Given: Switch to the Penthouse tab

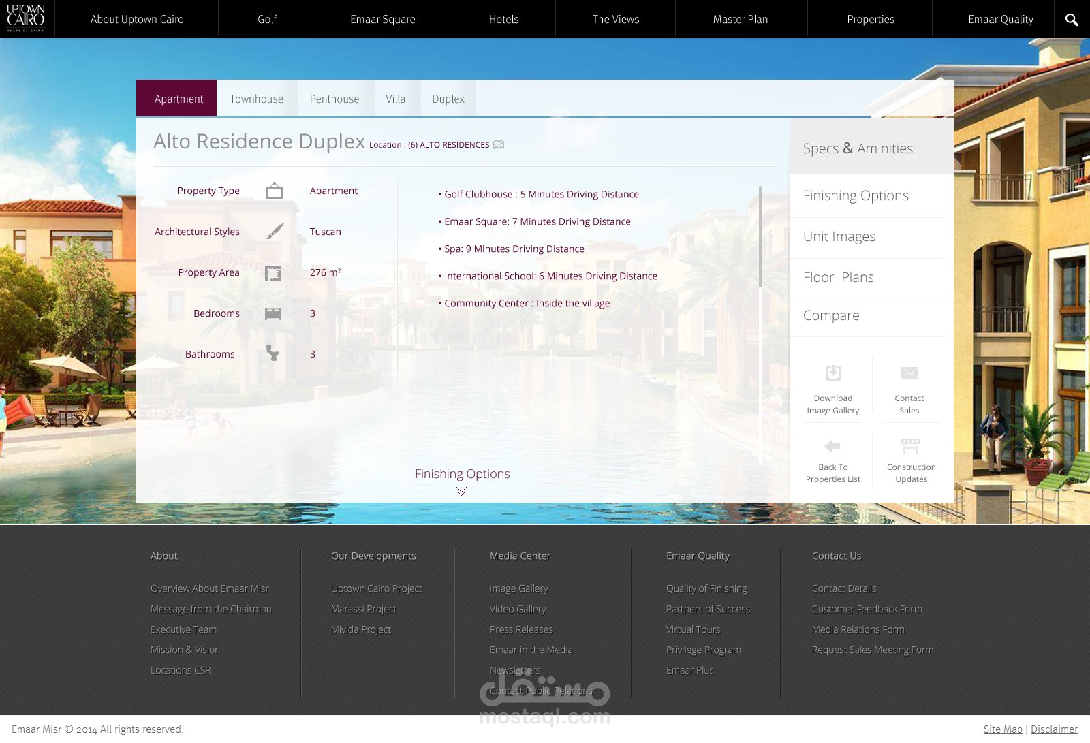Looking at the screenshot, I should pos(334,98).
